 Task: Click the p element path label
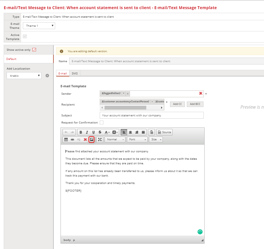(x=74, y=240)
